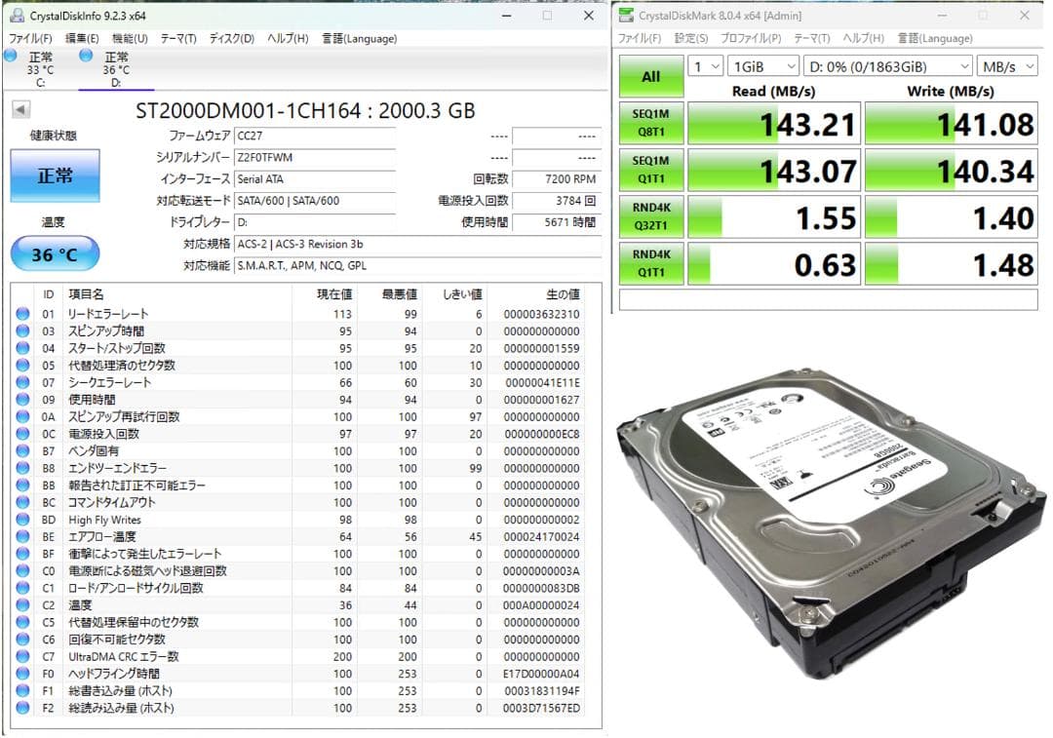The height and width of the screenshot is (738, 1053).
Task: Click the blue dot beside 温度 attribute
Action: [x=21, y=604]
